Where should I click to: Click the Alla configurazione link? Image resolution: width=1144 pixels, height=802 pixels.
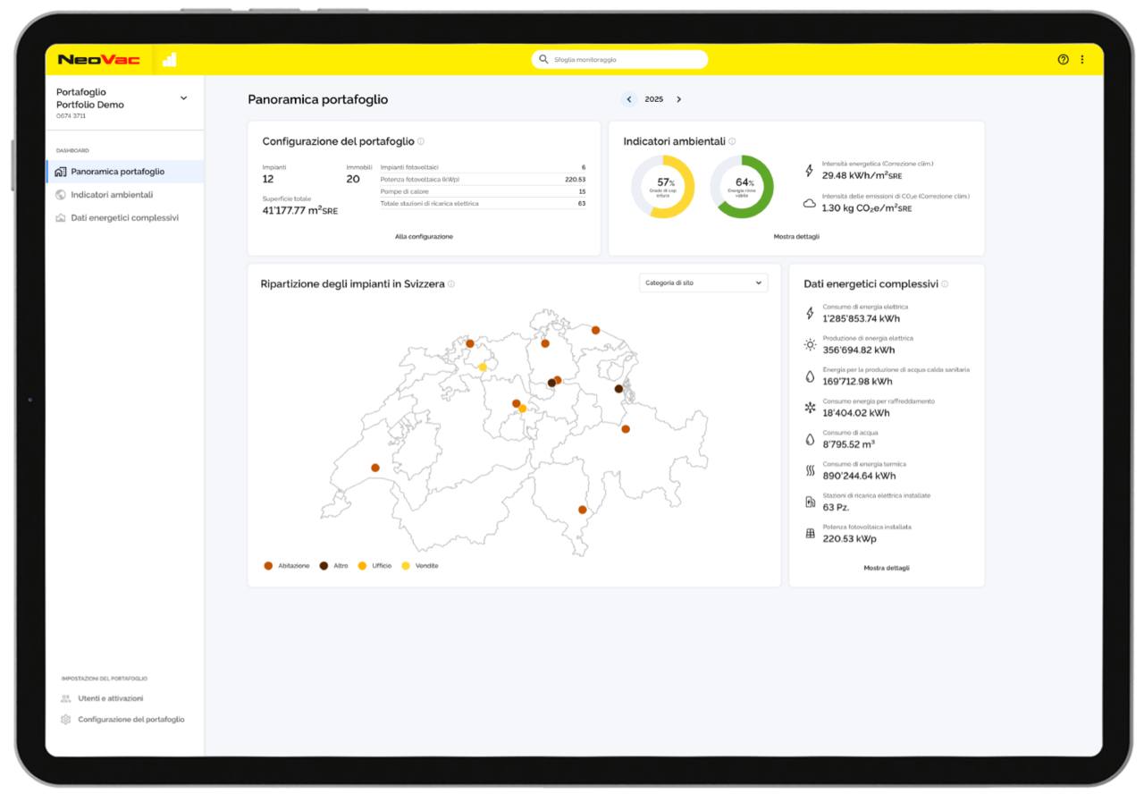[424, 237]
